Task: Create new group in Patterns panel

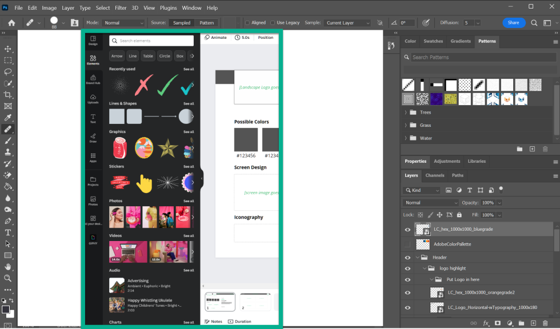Action: (519, 149)
